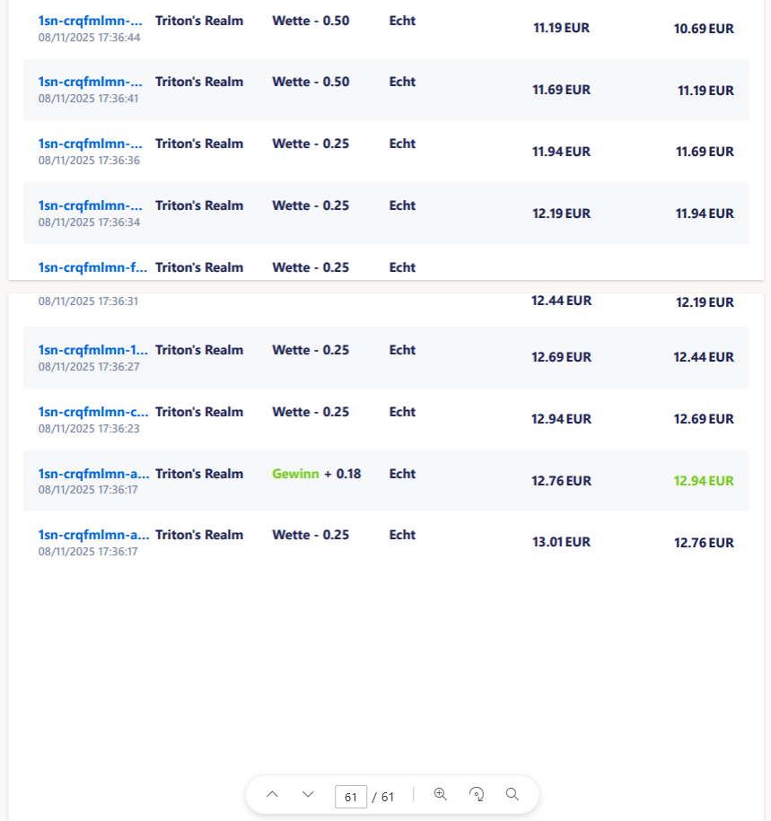The height and width of the screenshot is (821, 771).
Task: Open the 1sn-crqfmlmn-f... transaction link
Action: 92,267
